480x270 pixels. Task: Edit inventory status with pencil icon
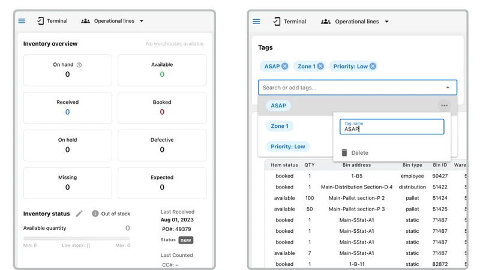click(x=79, y=214)
